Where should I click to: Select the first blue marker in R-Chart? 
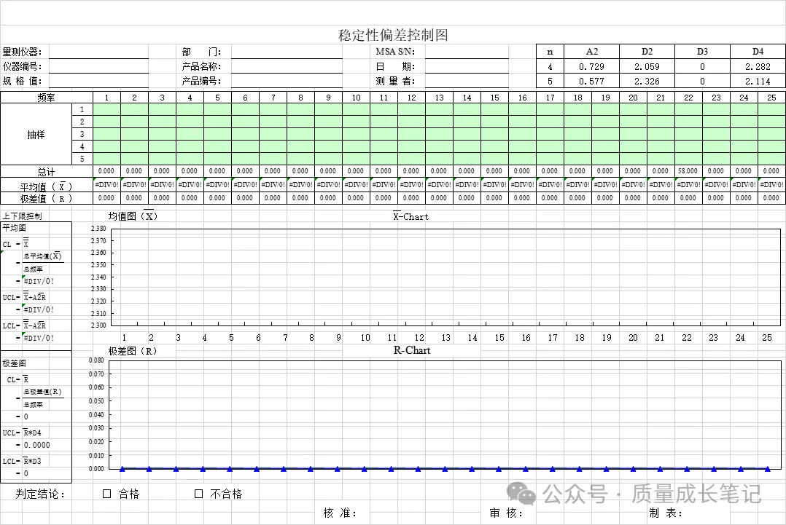pos(122,469)
